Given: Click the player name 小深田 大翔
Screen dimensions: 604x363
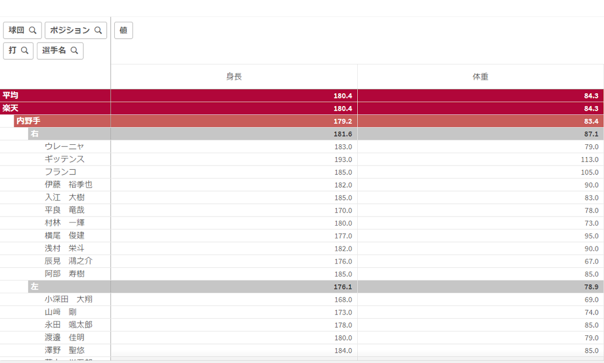Looking at the screenshot, I should pyautogui.click(x=68, y=299).
